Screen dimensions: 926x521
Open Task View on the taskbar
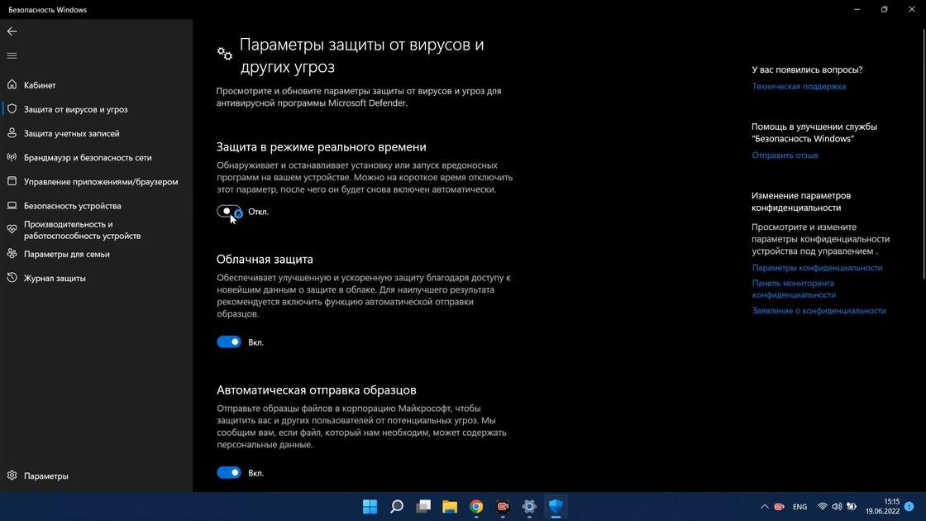click(423, 506)
